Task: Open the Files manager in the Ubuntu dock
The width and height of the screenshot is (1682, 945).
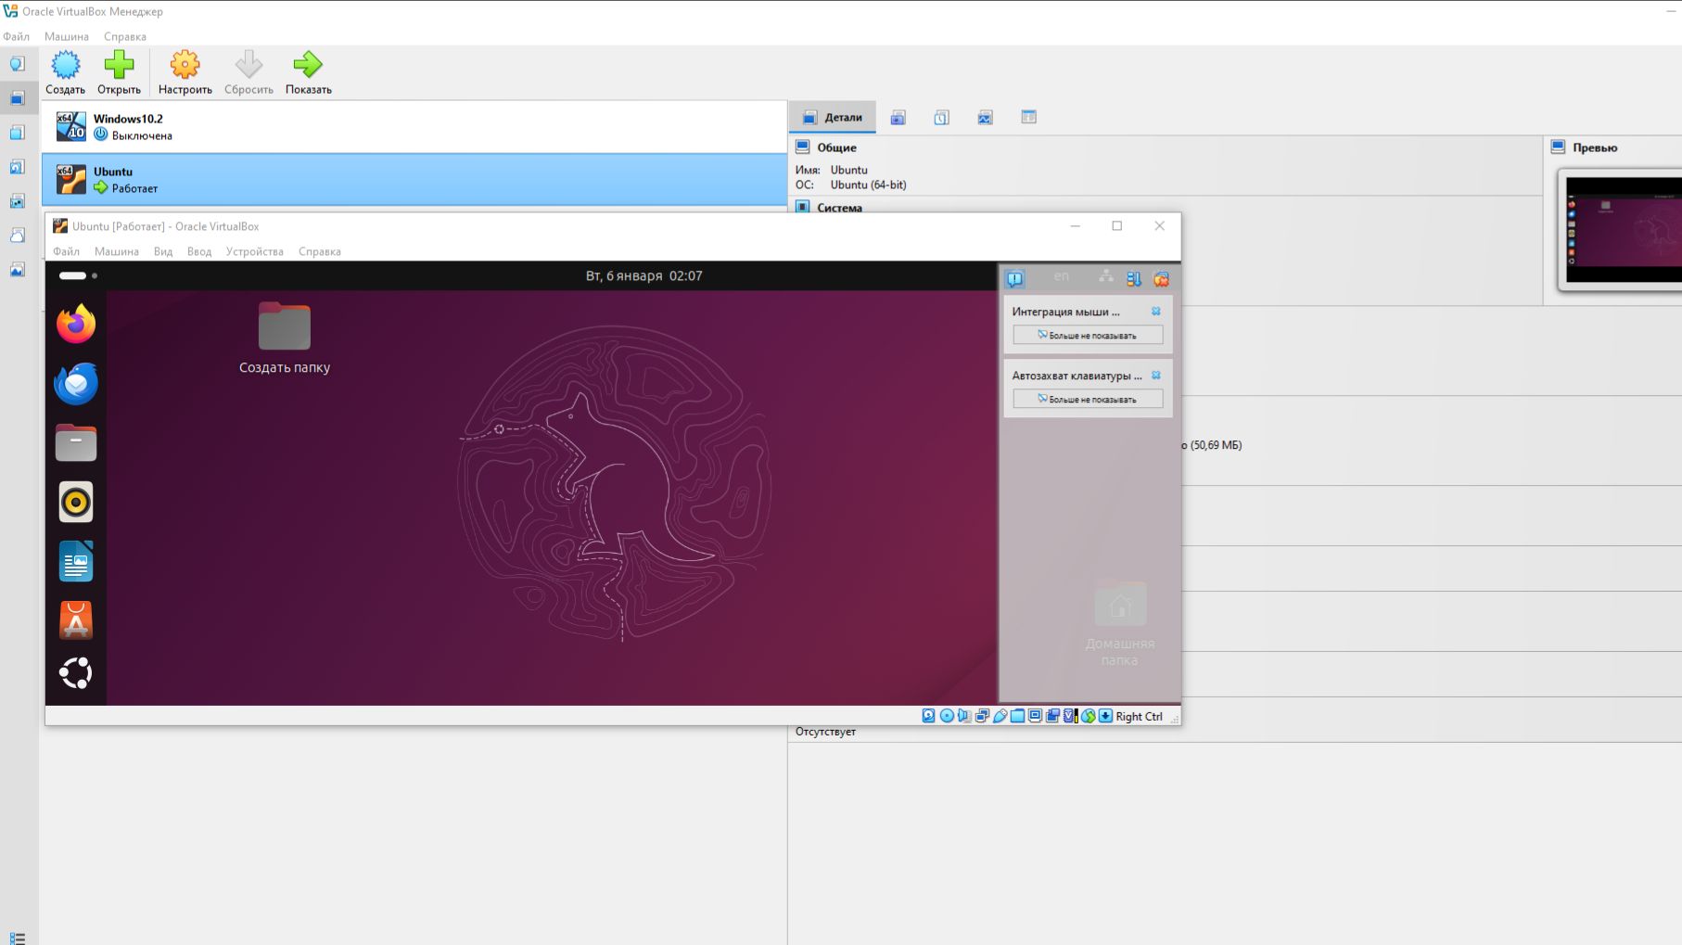Action: tap(76, 442)
